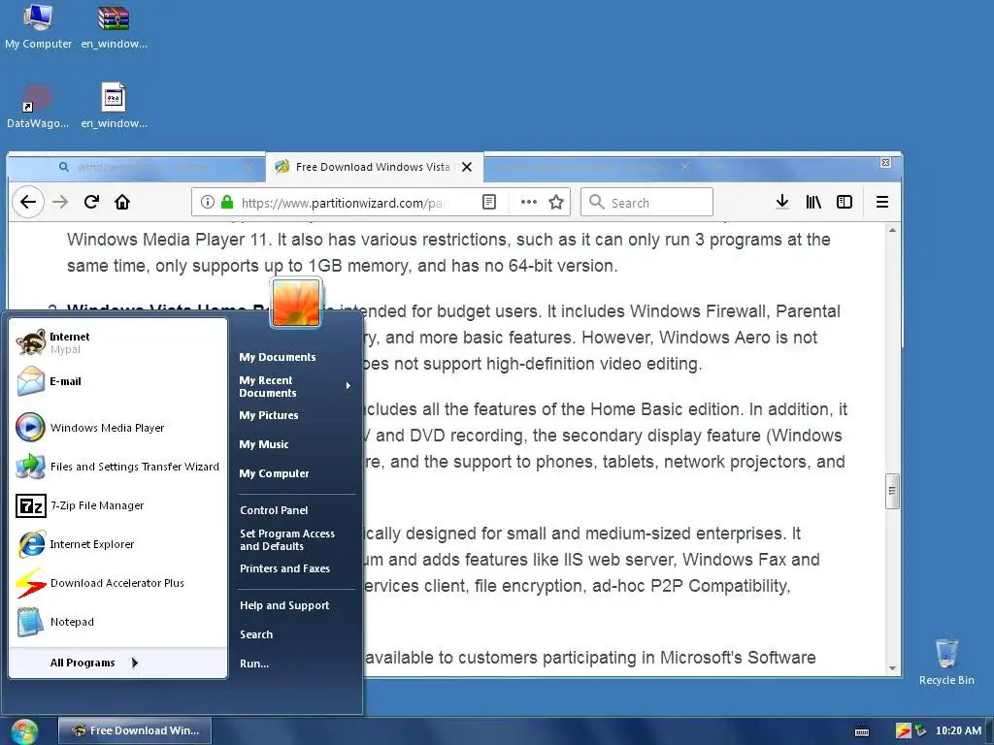Open E-mail from the Start menu

pyautogui.click(x=117, y=381)
